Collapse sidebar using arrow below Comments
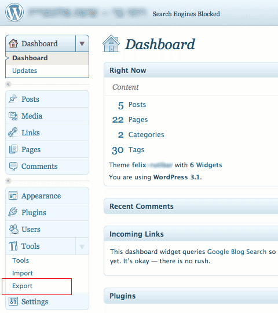 click(x=8, y=181)
